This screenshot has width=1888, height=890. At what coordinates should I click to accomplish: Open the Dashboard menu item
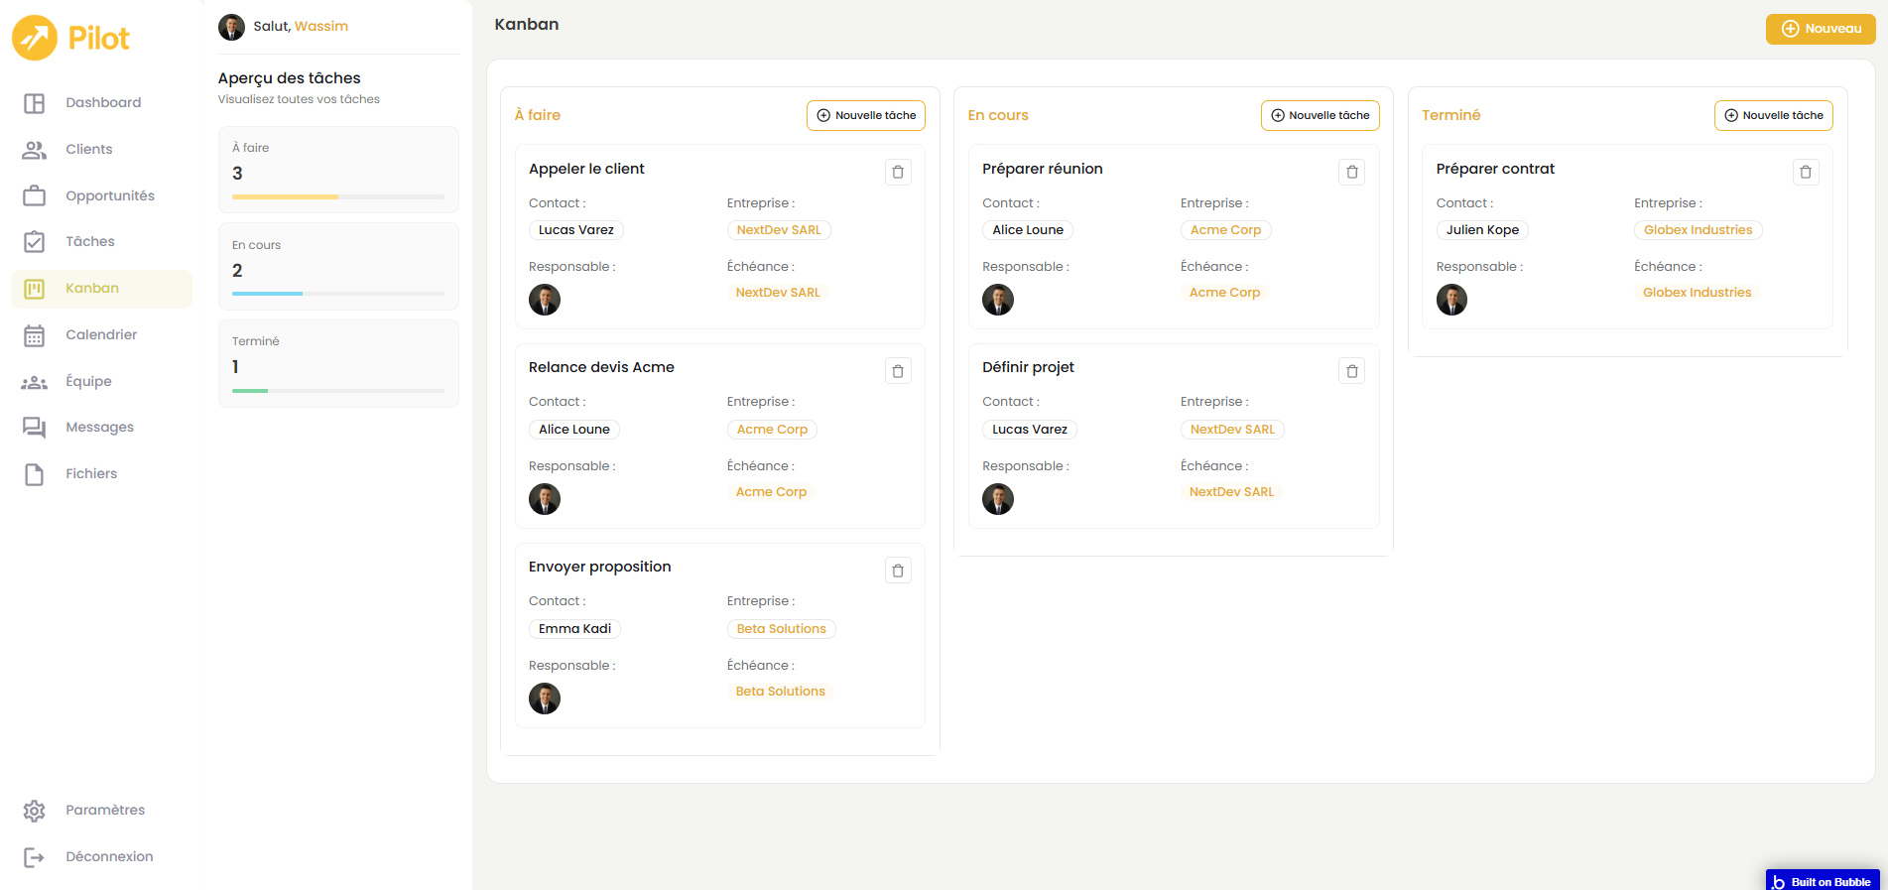point(102,103)
